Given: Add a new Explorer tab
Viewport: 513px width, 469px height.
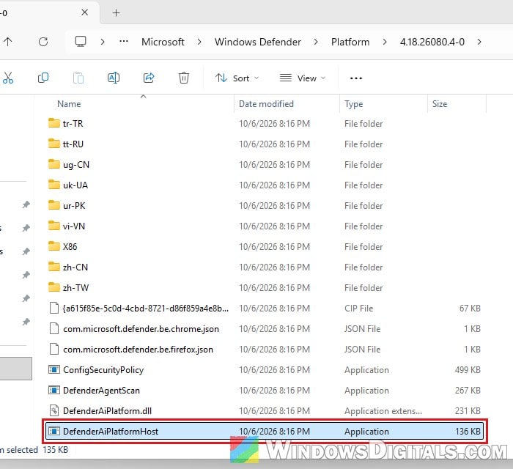Looking at the screenshot, I should 116,12.
